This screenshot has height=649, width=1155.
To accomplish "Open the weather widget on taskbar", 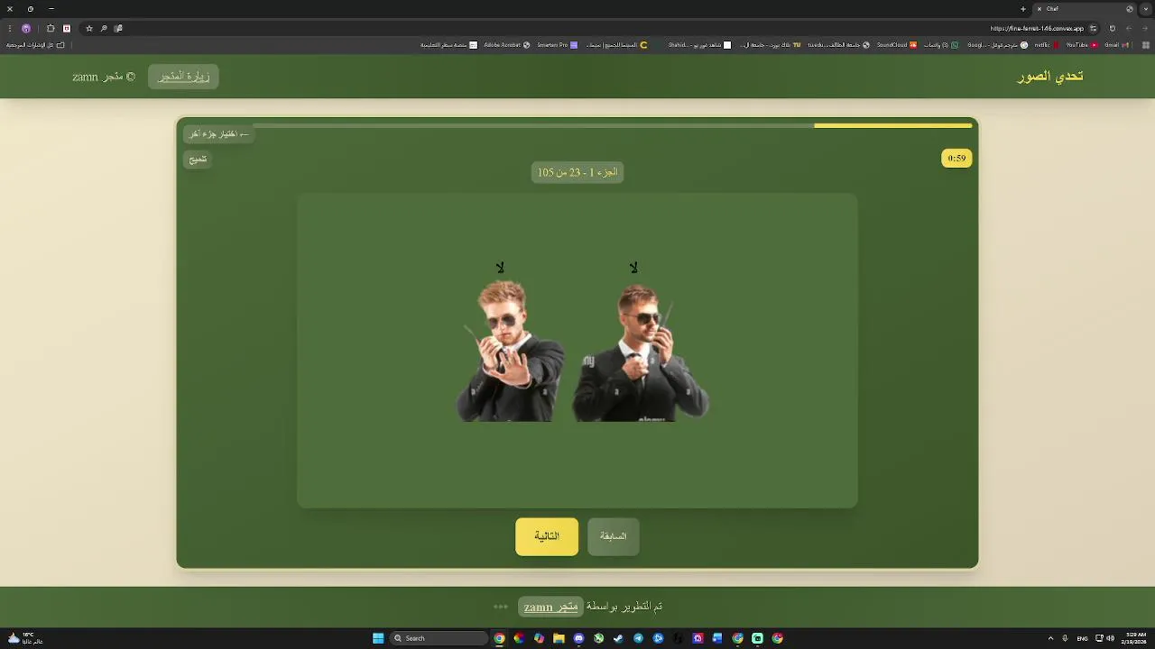I will (24, 638).
